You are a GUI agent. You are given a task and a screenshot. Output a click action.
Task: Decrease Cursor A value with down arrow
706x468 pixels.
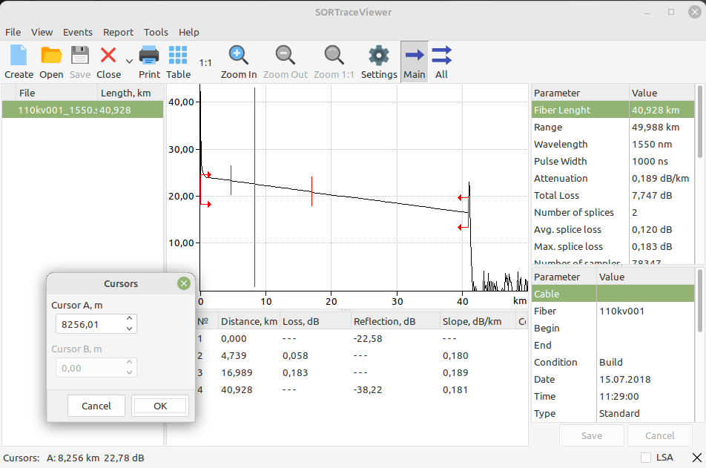click(x=129, y=329)
